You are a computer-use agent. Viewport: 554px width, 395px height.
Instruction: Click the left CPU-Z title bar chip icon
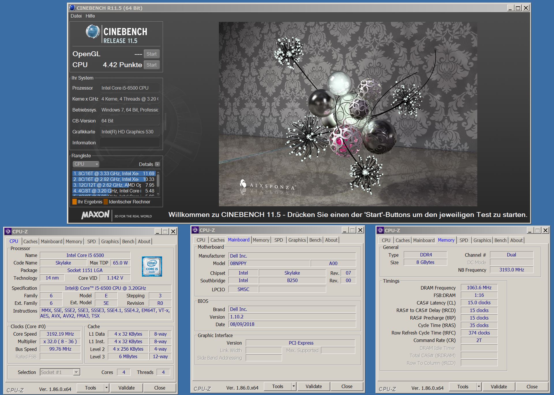(8, 231)
